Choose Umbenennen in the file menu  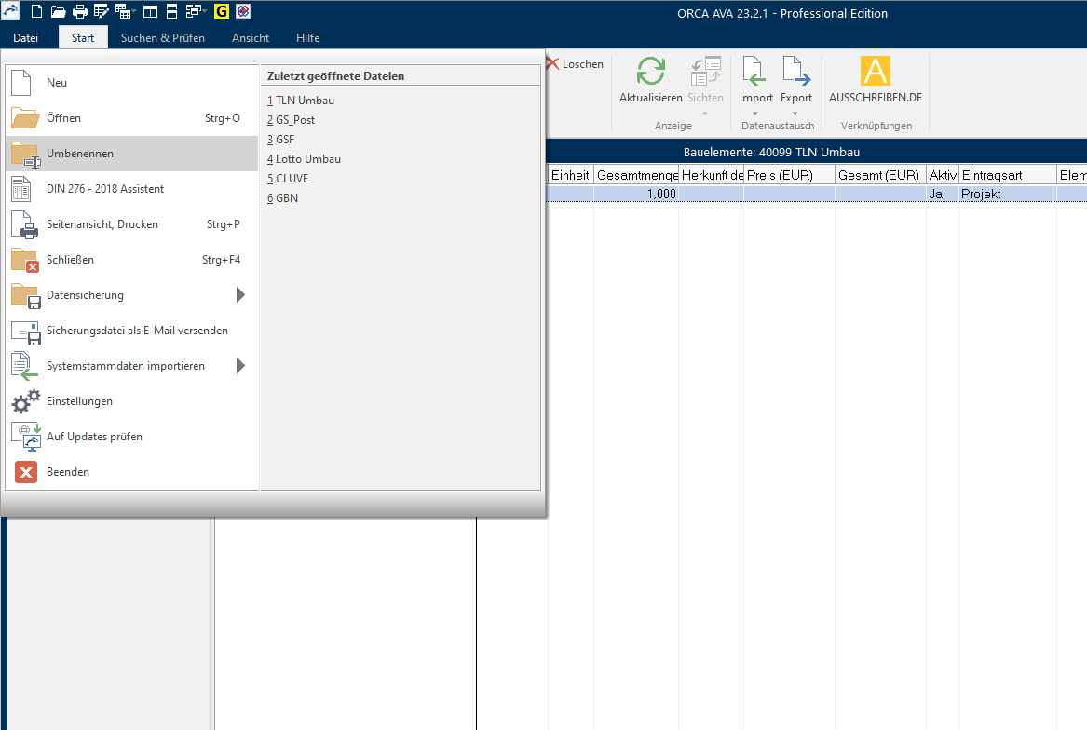click(x=80, y=154)
